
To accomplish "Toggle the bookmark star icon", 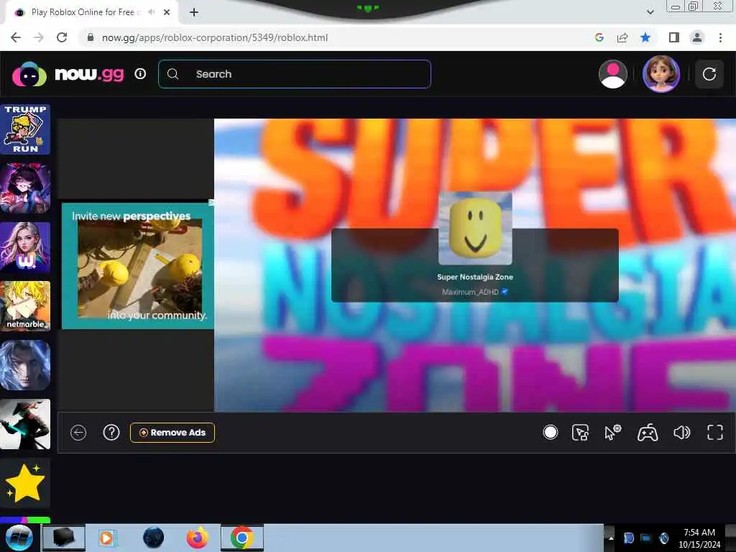I will (645, 37).
